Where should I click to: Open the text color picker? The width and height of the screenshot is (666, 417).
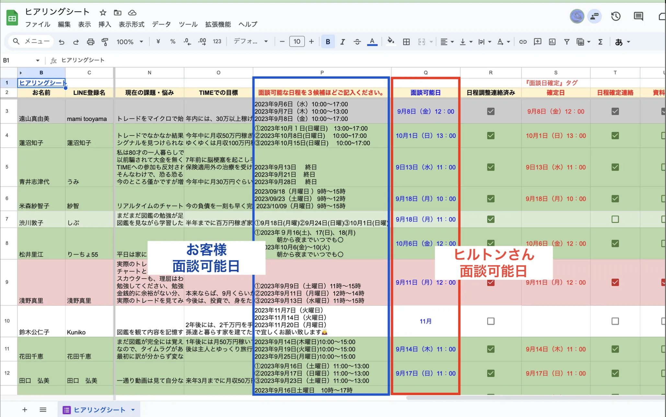(x=372, y=42)
